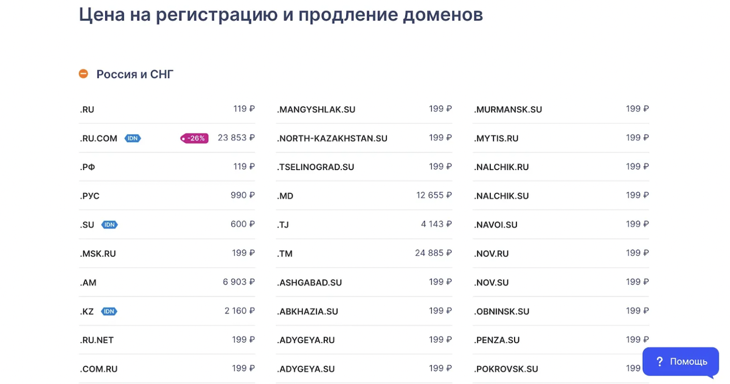Select the .RU domain row
This screenshot has height=384, width=730.
click(87, 109)
